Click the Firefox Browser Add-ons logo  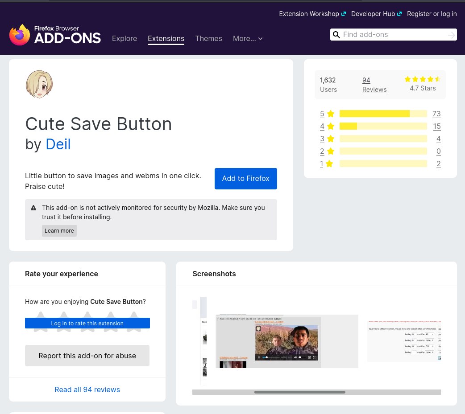click(x=55, y=35)
